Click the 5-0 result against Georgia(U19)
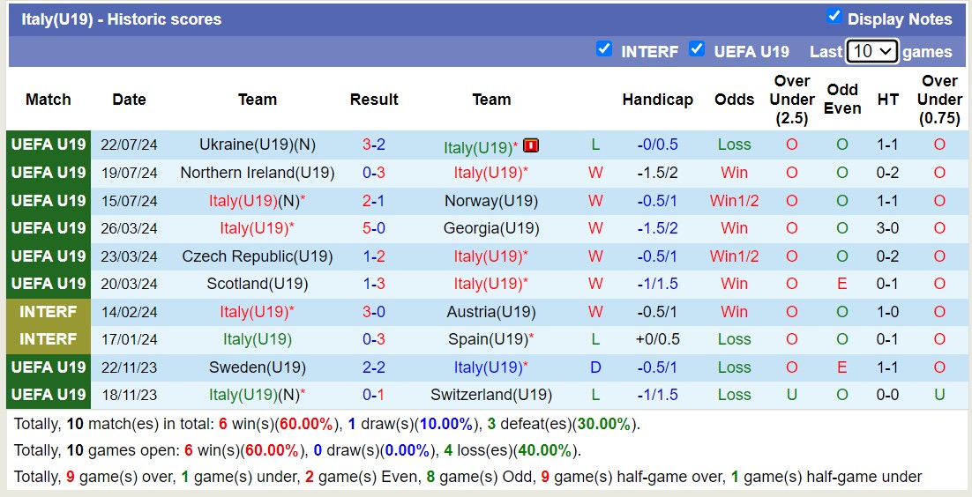 [374, 228]
